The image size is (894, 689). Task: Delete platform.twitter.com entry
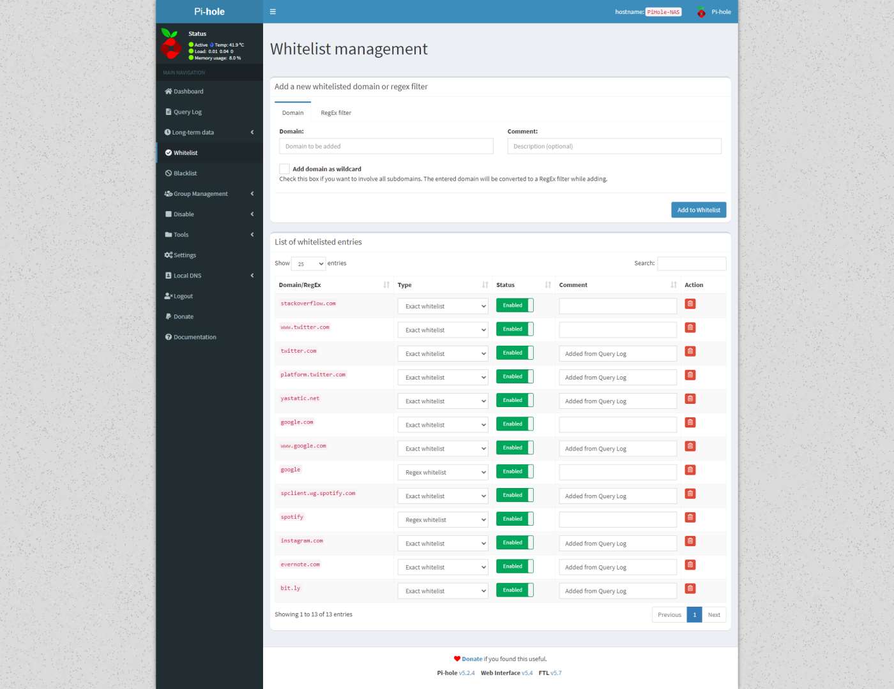(x=690, y=375)
